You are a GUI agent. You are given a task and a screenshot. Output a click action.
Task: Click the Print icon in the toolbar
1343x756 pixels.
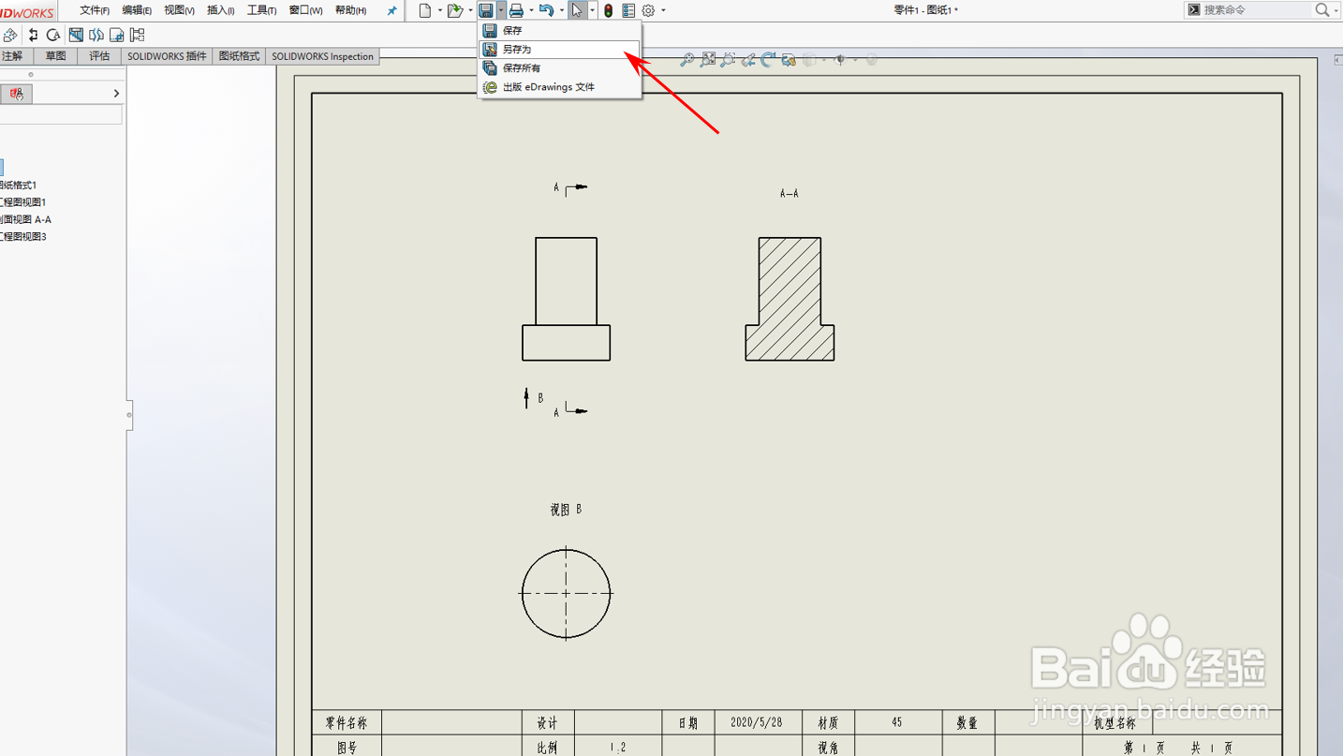coord(516,9)
